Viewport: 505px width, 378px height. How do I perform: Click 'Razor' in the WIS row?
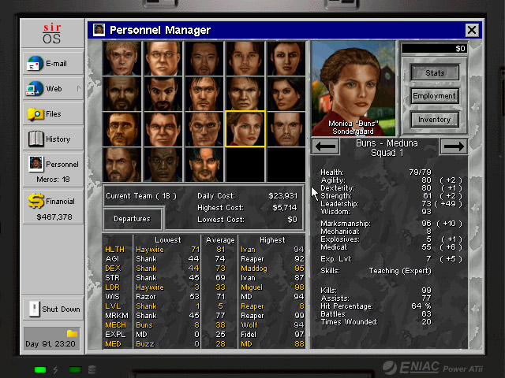pyautogui.click(x=145, y=297)
